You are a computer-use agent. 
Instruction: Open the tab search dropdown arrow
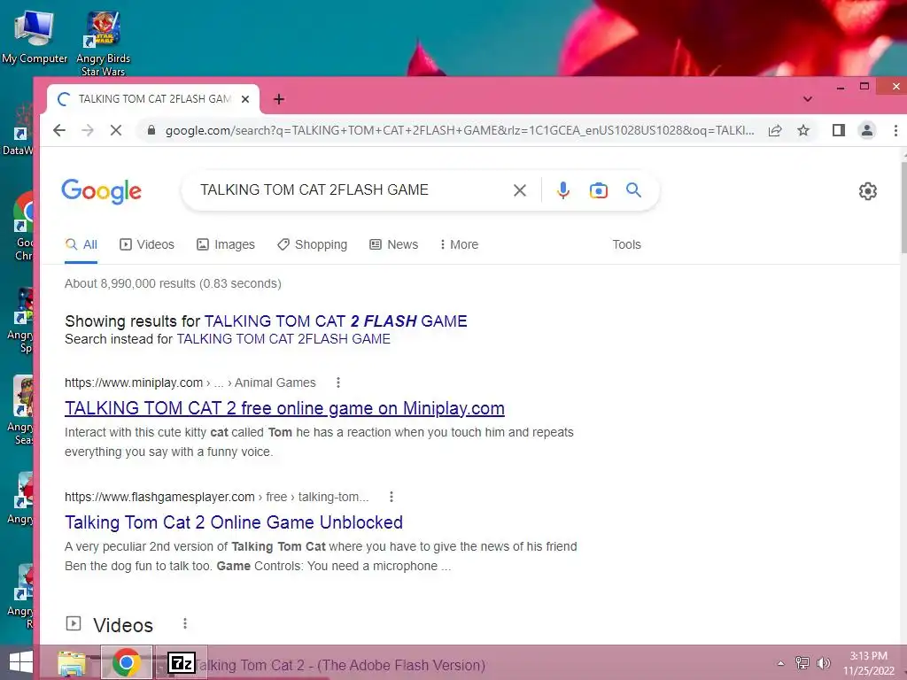(808, 99)
